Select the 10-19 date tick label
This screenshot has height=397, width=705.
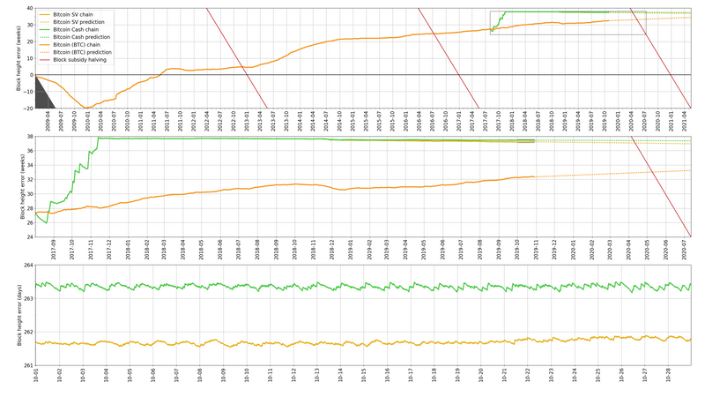457,376
